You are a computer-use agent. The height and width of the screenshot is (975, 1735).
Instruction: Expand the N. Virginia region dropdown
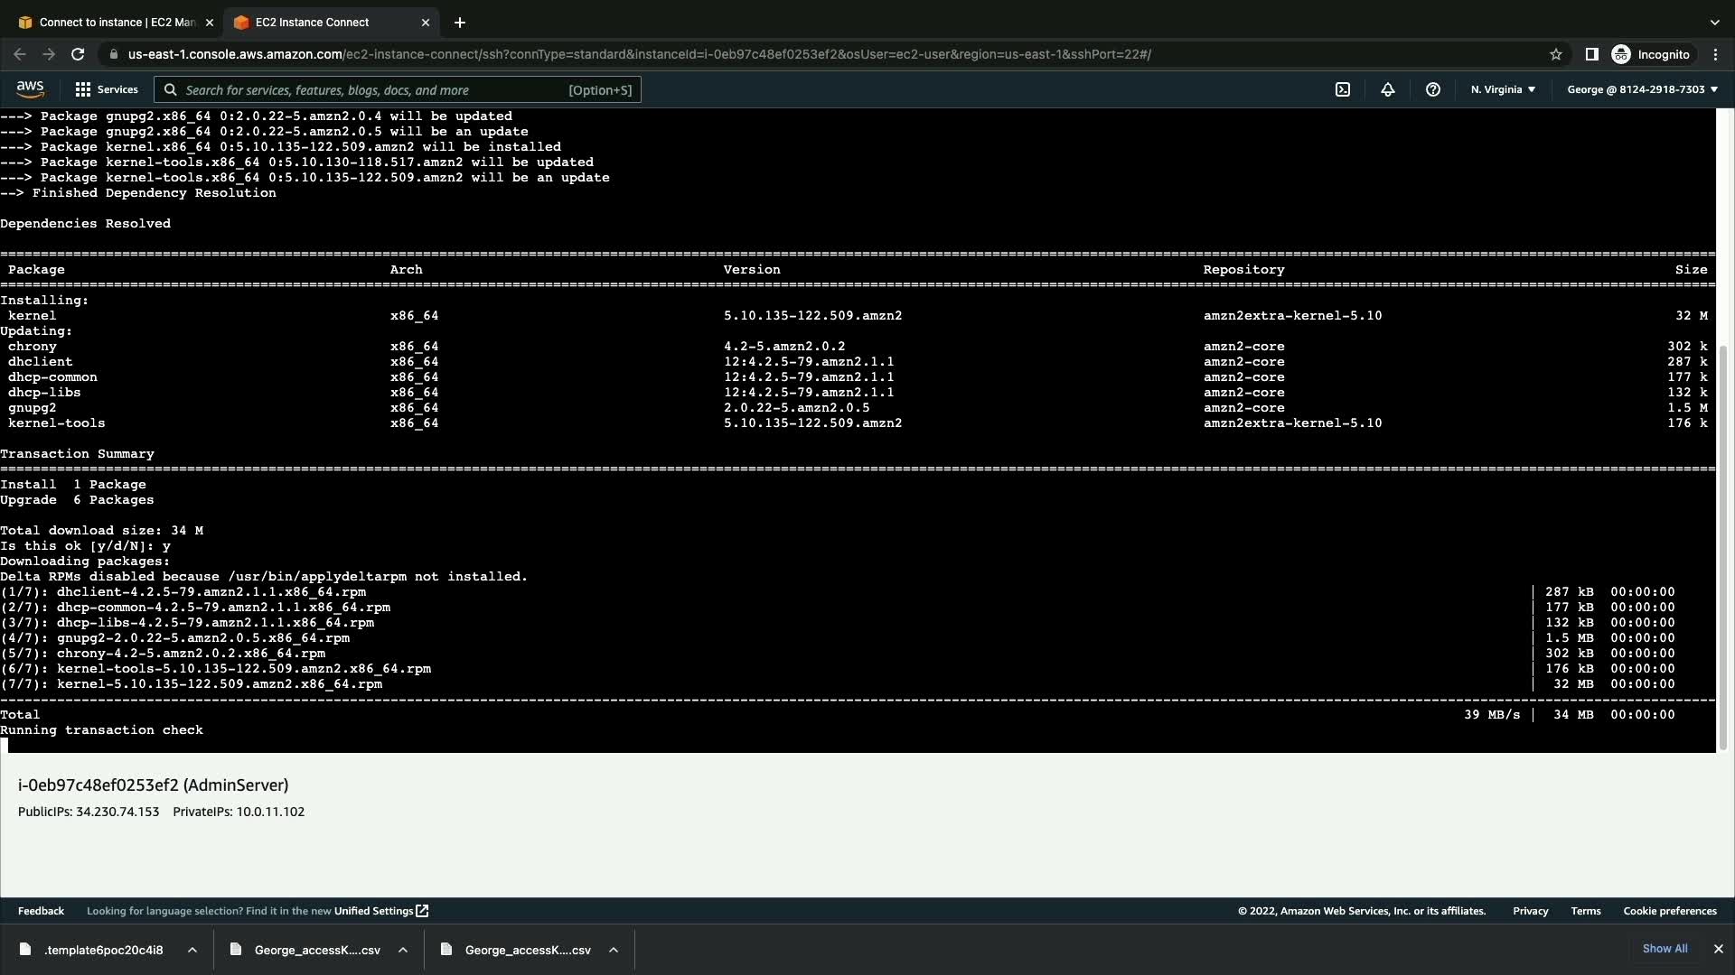tap(1503, 89)
